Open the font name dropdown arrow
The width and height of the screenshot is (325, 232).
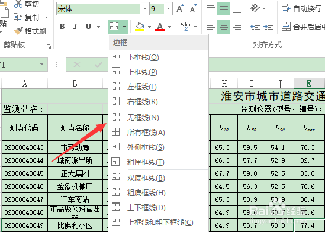click(x=144, y=9)
